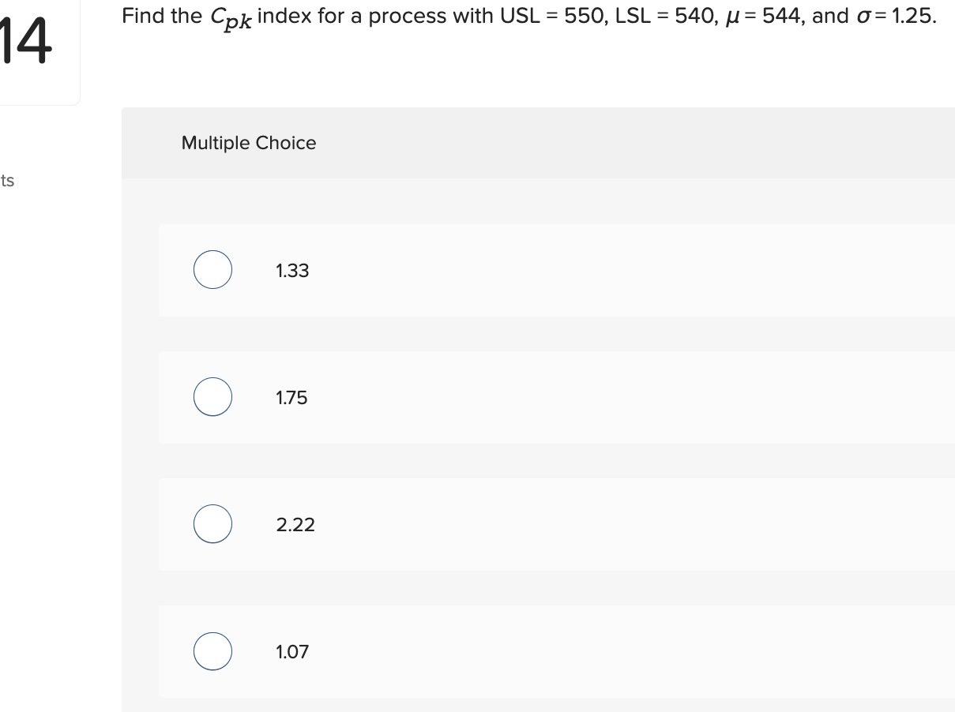Select the radio button for answer 1.33
955x712 pixels.
(212, 269)
